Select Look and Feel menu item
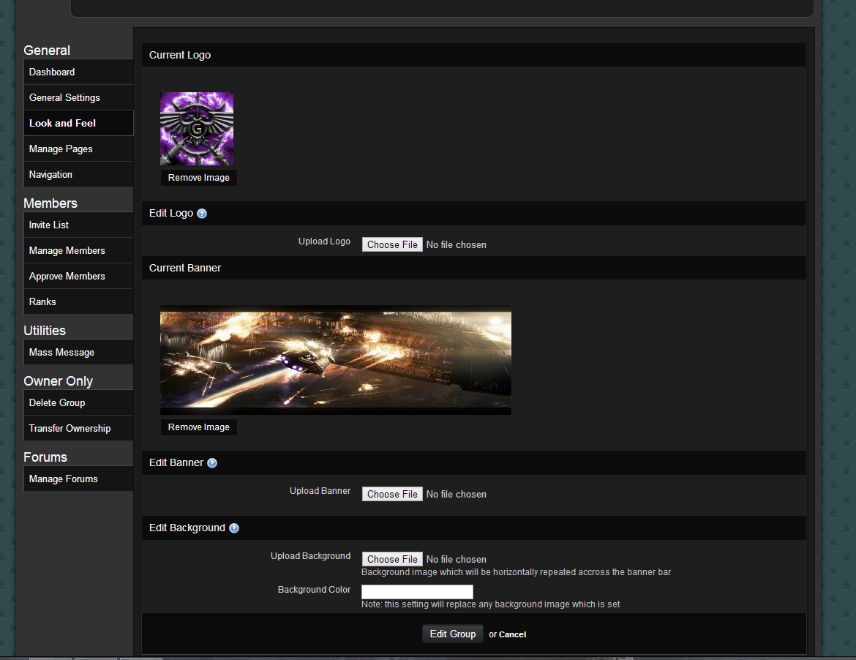Image resolution: width=856 pixels, height=660 pixels. tap(78, 124)
